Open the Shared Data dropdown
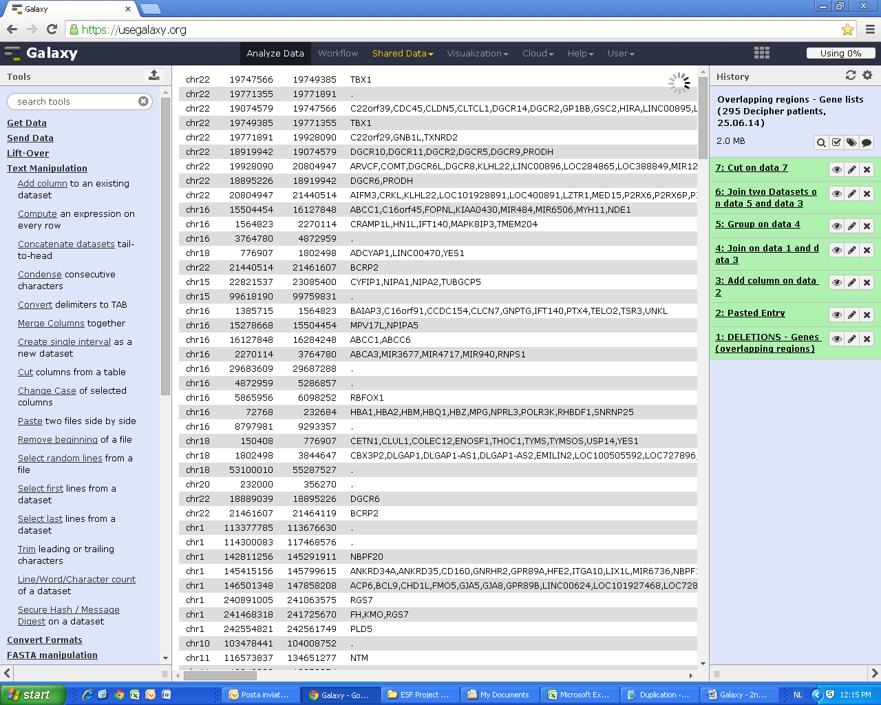 (x=403, y=53)
